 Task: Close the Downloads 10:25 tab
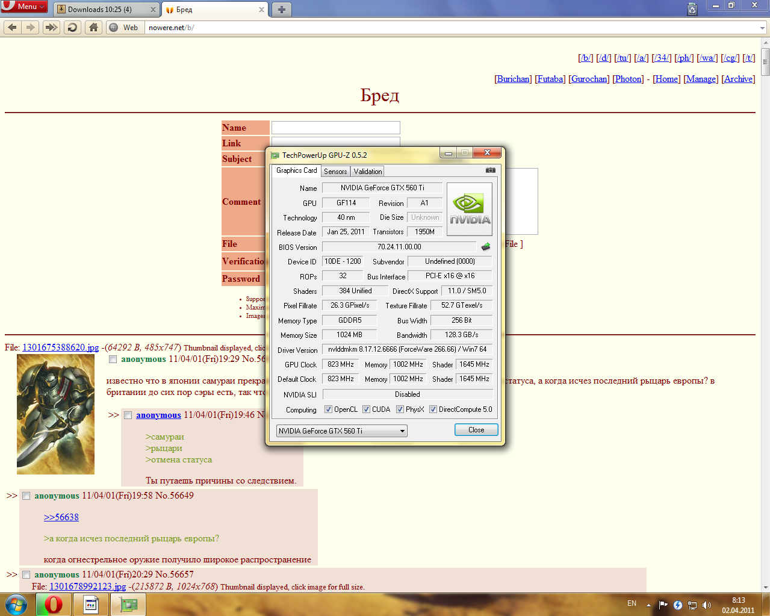tap(153, 10)
